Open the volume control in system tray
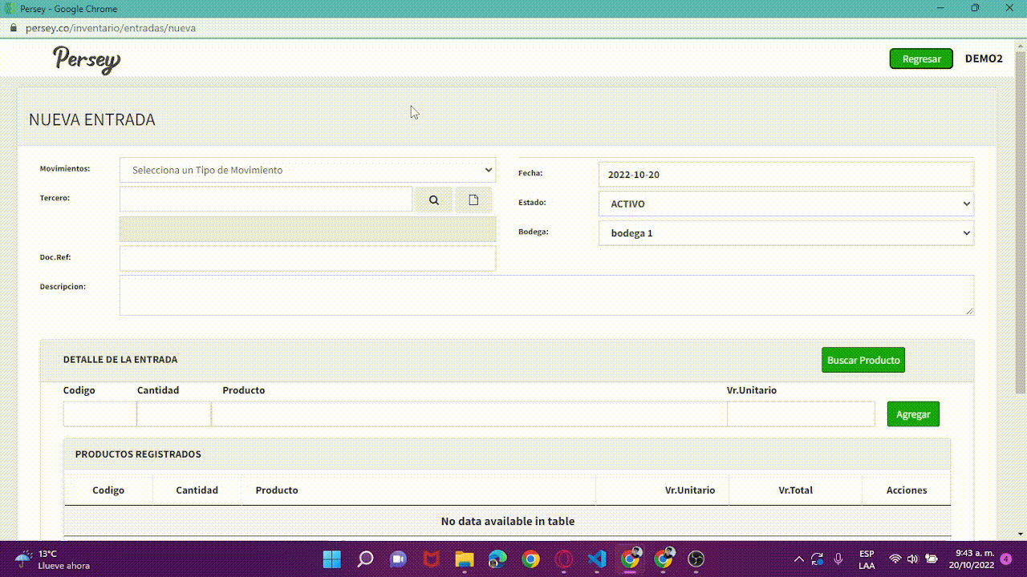Screen dimensions: 1027x577 (x=912, y=559)
